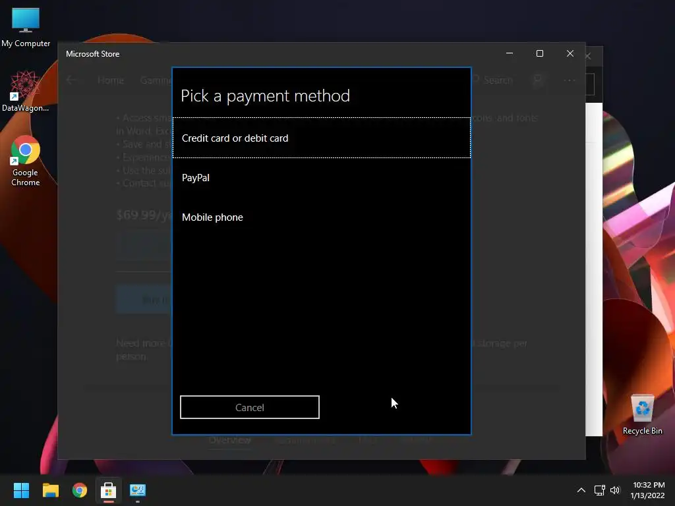Open the volume control tray icon
The image size is (675, 506).
[x=615, y=490]
